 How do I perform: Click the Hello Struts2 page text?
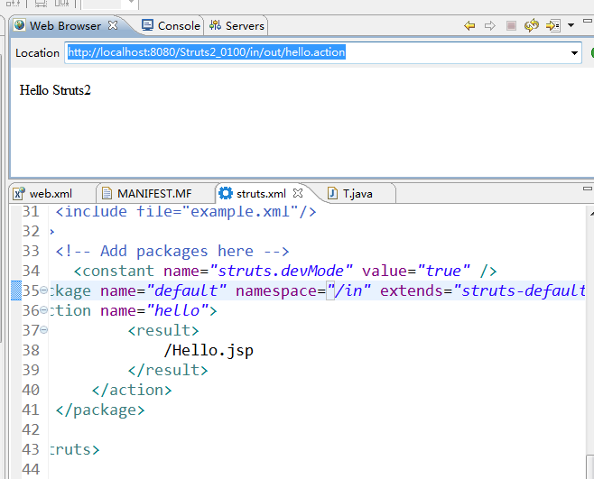tap(55, 90)
